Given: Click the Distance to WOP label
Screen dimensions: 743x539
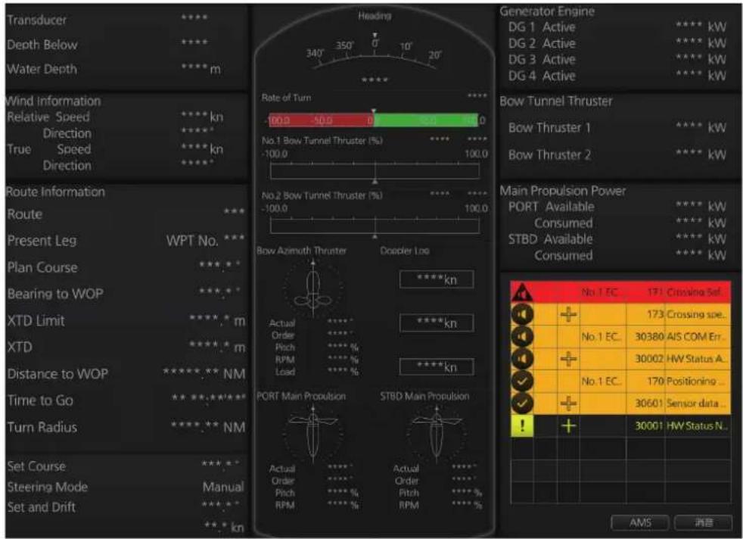Looking at the screenshot, I should [58, 374].
